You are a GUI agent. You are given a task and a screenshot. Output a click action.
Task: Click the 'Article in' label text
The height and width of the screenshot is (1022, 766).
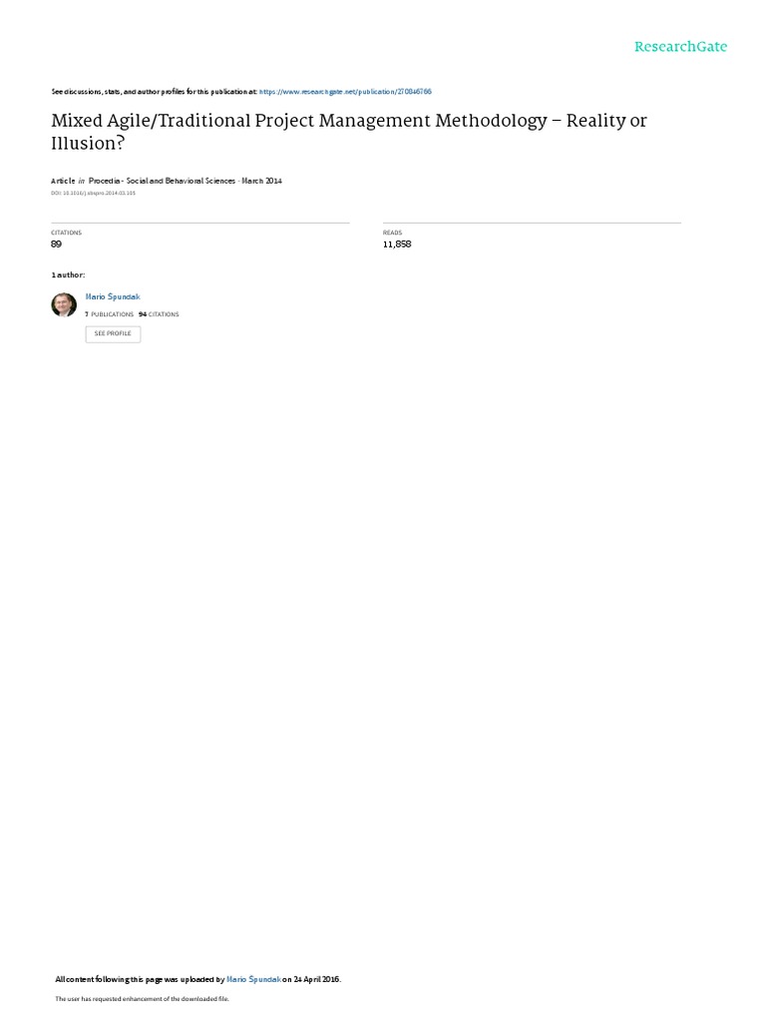[68, 182]
